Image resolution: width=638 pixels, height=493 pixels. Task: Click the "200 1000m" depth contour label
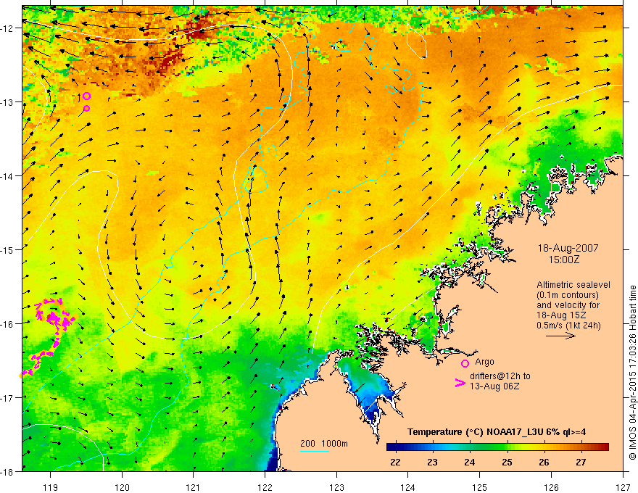324,444
